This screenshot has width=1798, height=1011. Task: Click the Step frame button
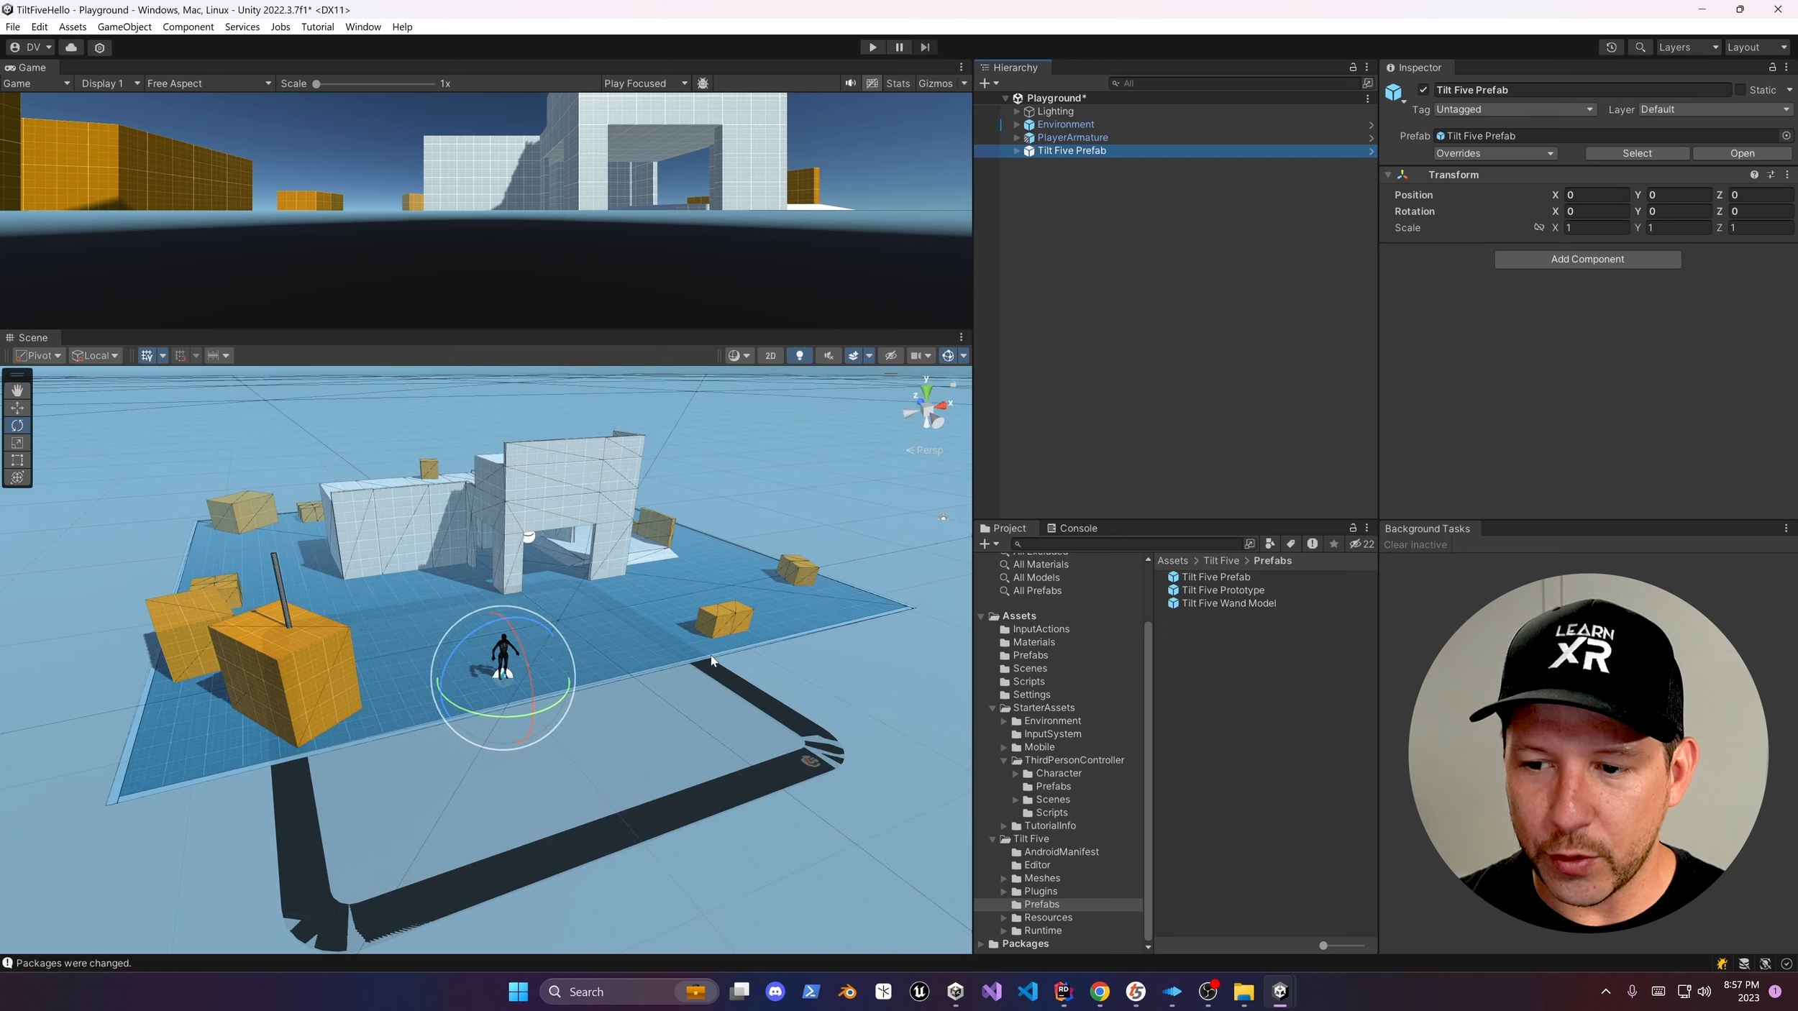(x=925, y=47)
